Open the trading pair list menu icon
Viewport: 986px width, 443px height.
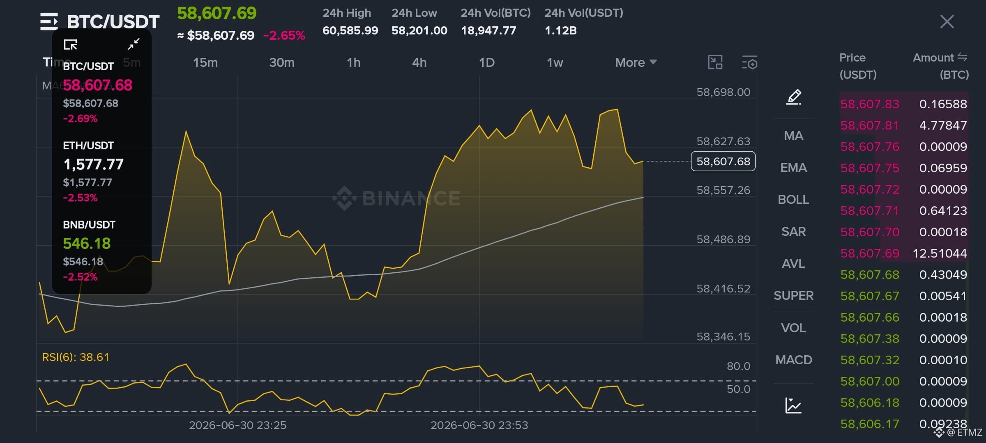click(x=49, y=22)
